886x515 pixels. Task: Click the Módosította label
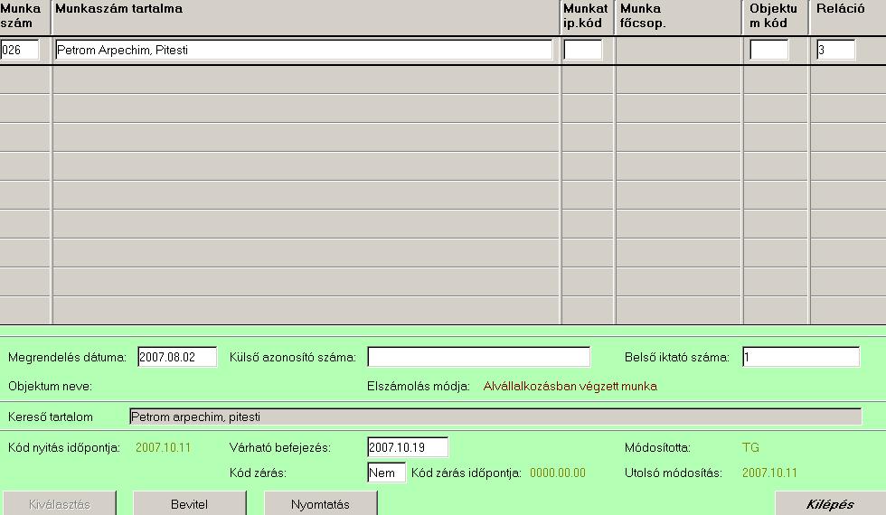coord(658,448)
